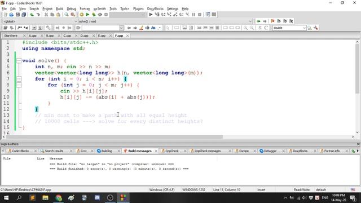The image size is (361, 203).
Task: Switch to the A.cpp editor tab
Action: (x=33, y=36)
